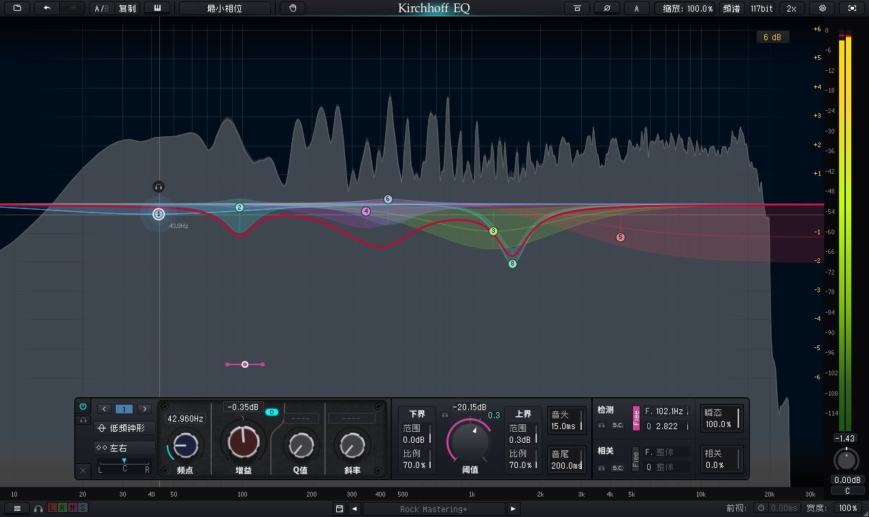Go to previous band in band panel
This screenshot has height=517, width=869.
104,409
